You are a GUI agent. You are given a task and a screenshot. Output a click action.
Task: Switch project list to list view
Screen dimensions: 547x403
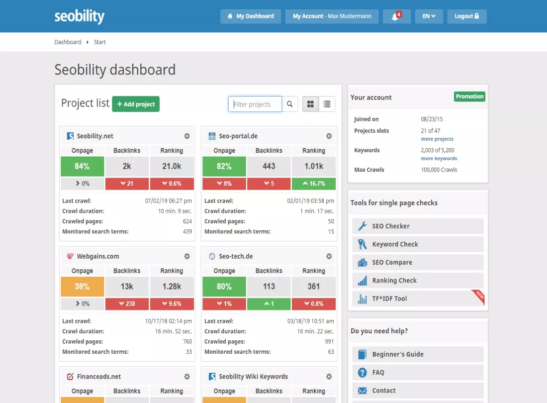tap(327, 104)
